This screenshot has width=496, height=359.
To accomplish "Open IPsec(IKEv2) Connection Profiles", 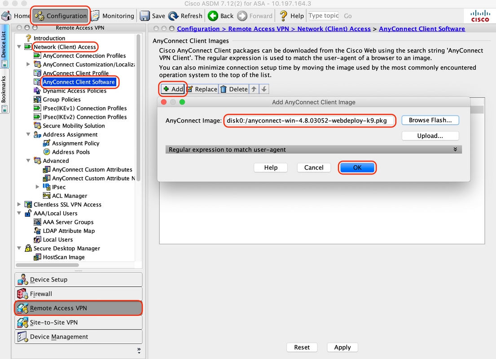I will [84, 117].
